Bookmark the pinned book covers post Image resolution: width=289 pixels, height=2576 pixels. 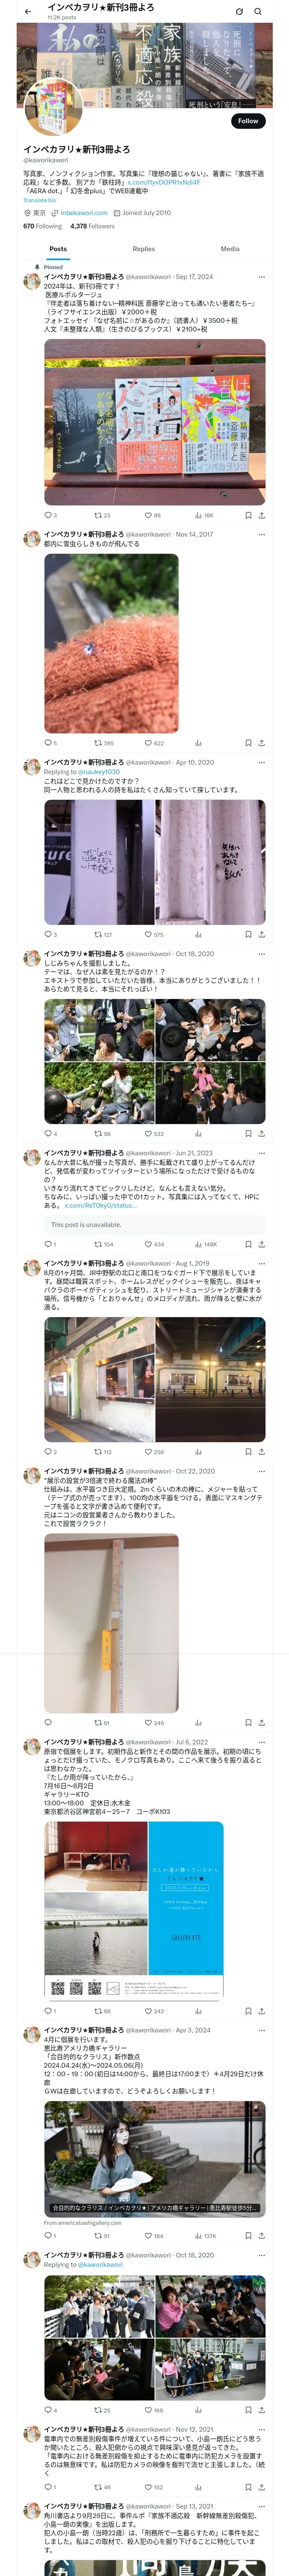248,516
